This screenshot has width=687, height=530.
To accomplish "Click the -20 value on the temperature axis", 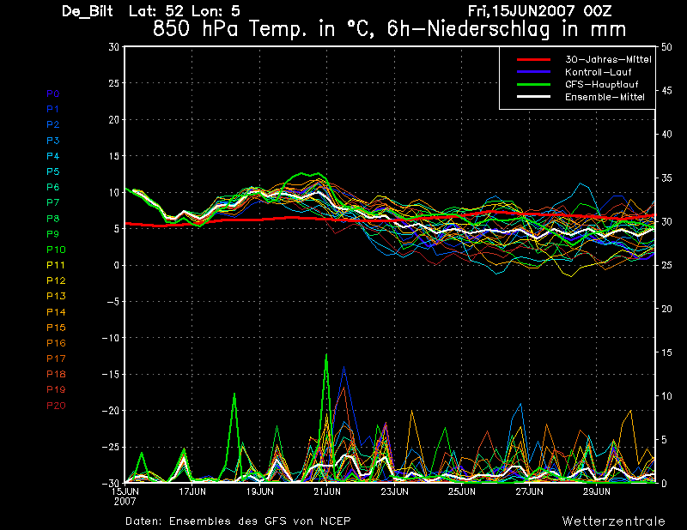I will (111, 411).
